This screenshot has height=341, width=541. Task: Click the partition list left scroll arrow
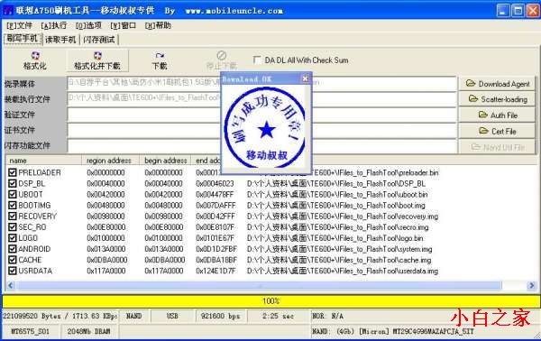11,285
